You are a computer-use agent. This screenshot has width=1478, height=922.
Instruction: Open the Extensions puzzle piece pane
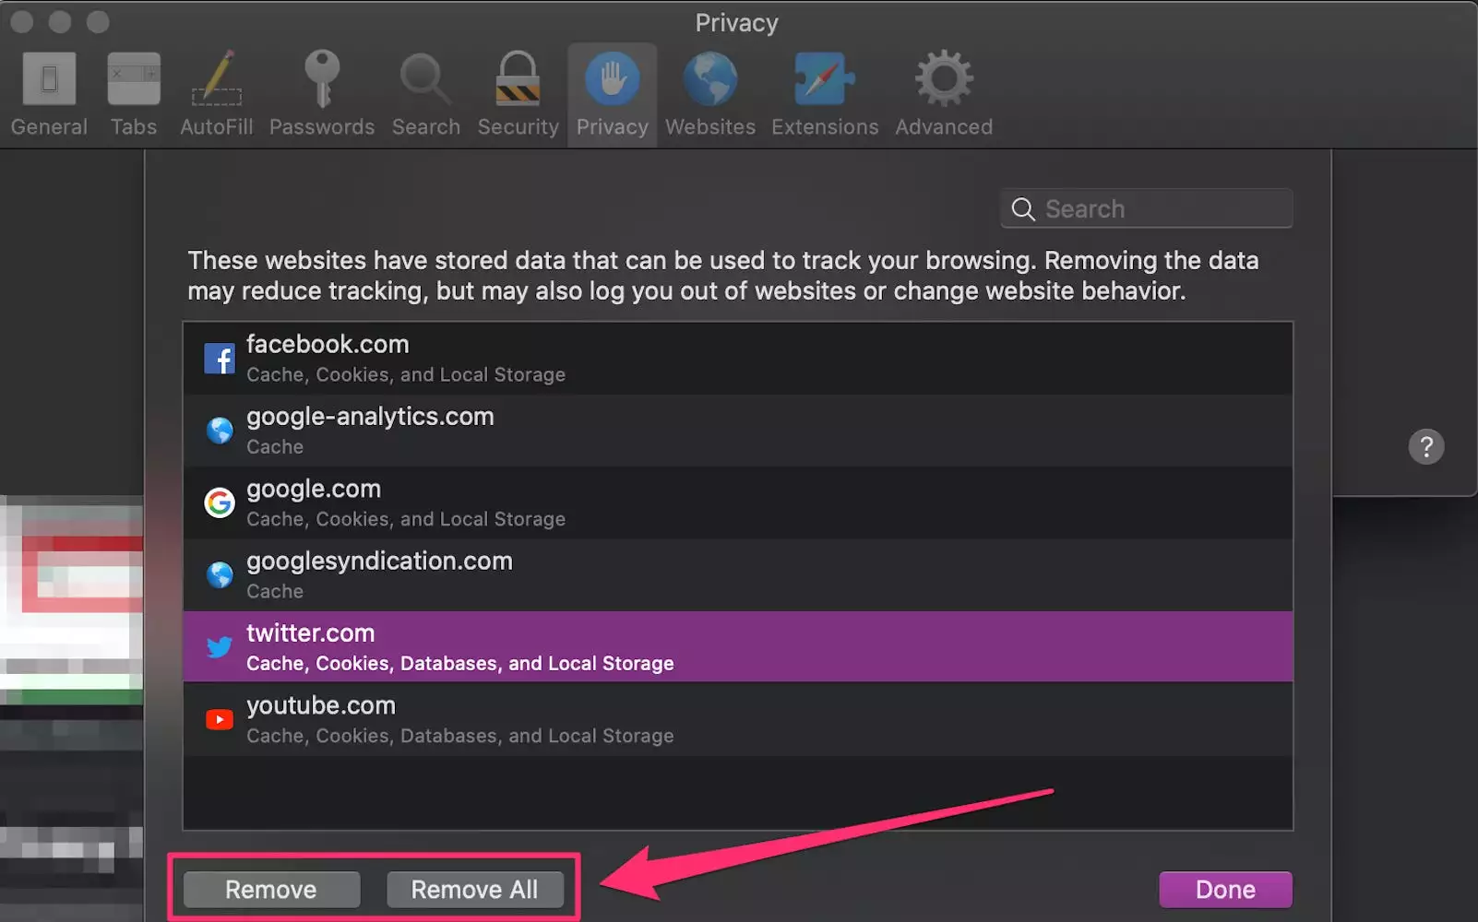pyautogui.click(x=825, y=94)
